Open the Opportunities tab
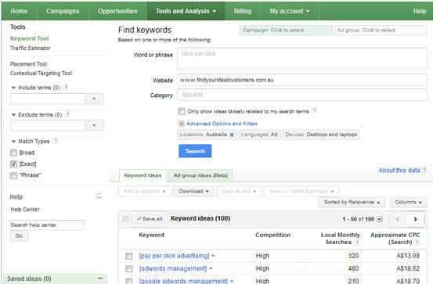Screen dimensions: 433x284 pos(117,11)
